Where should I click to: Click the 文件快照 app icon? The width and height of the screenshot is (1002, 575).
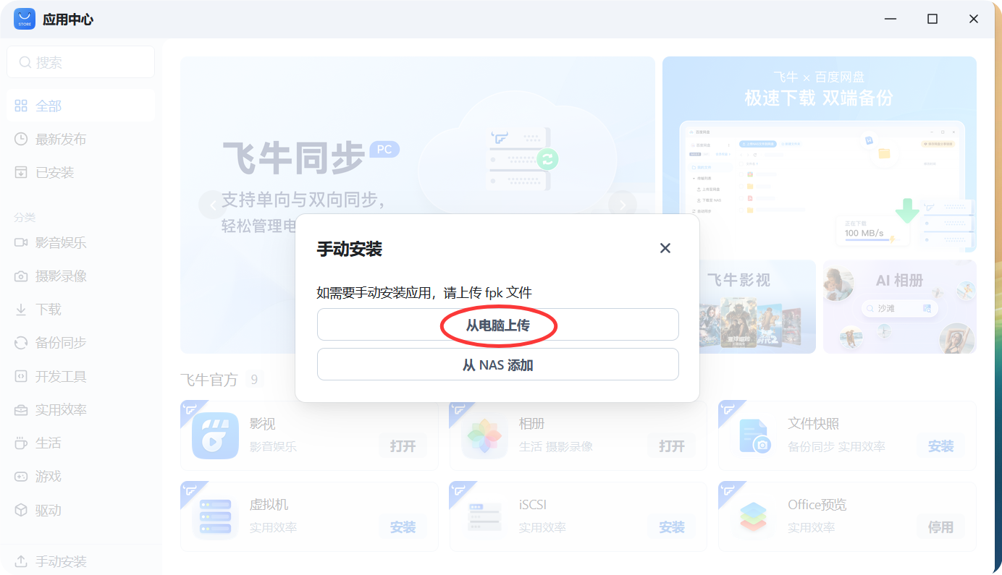(x=753, y=435)
